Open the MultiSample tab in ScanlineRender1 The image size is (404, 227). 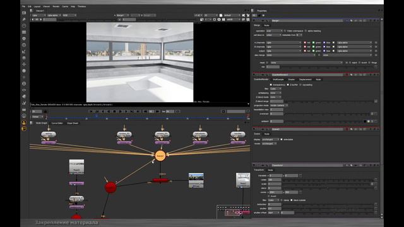278,79
